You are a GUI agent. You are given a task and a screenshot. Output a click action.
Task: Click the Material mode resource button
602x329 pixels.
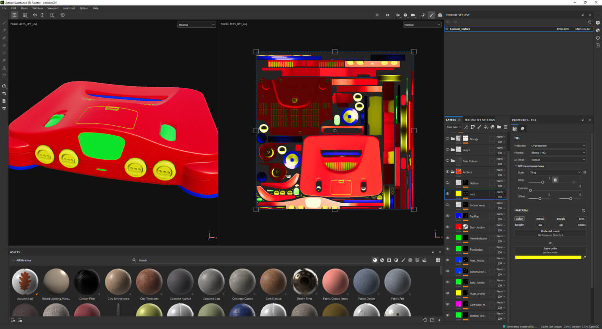(550, 233)
